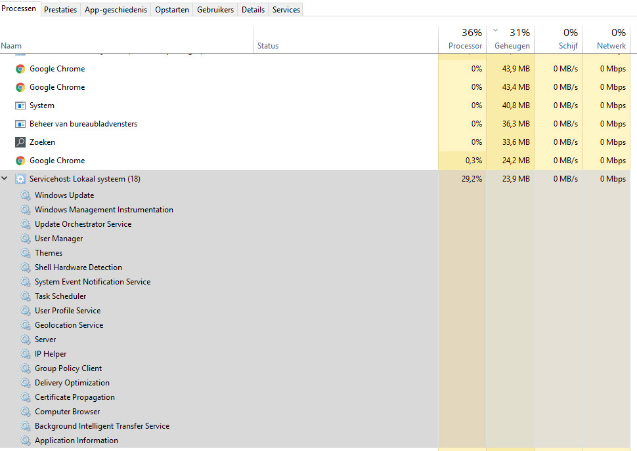Click the Windows Update service icon

click(26, 195)
